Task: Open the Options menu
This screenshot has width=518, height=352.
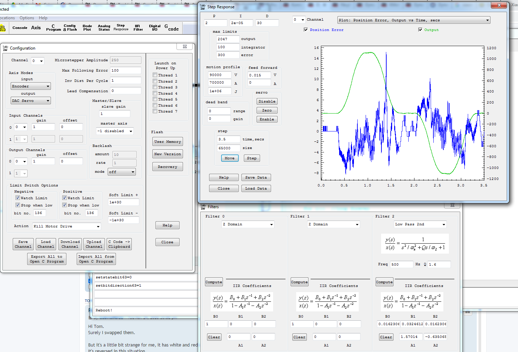Action: pyautogui.click(x=27, y=18)
